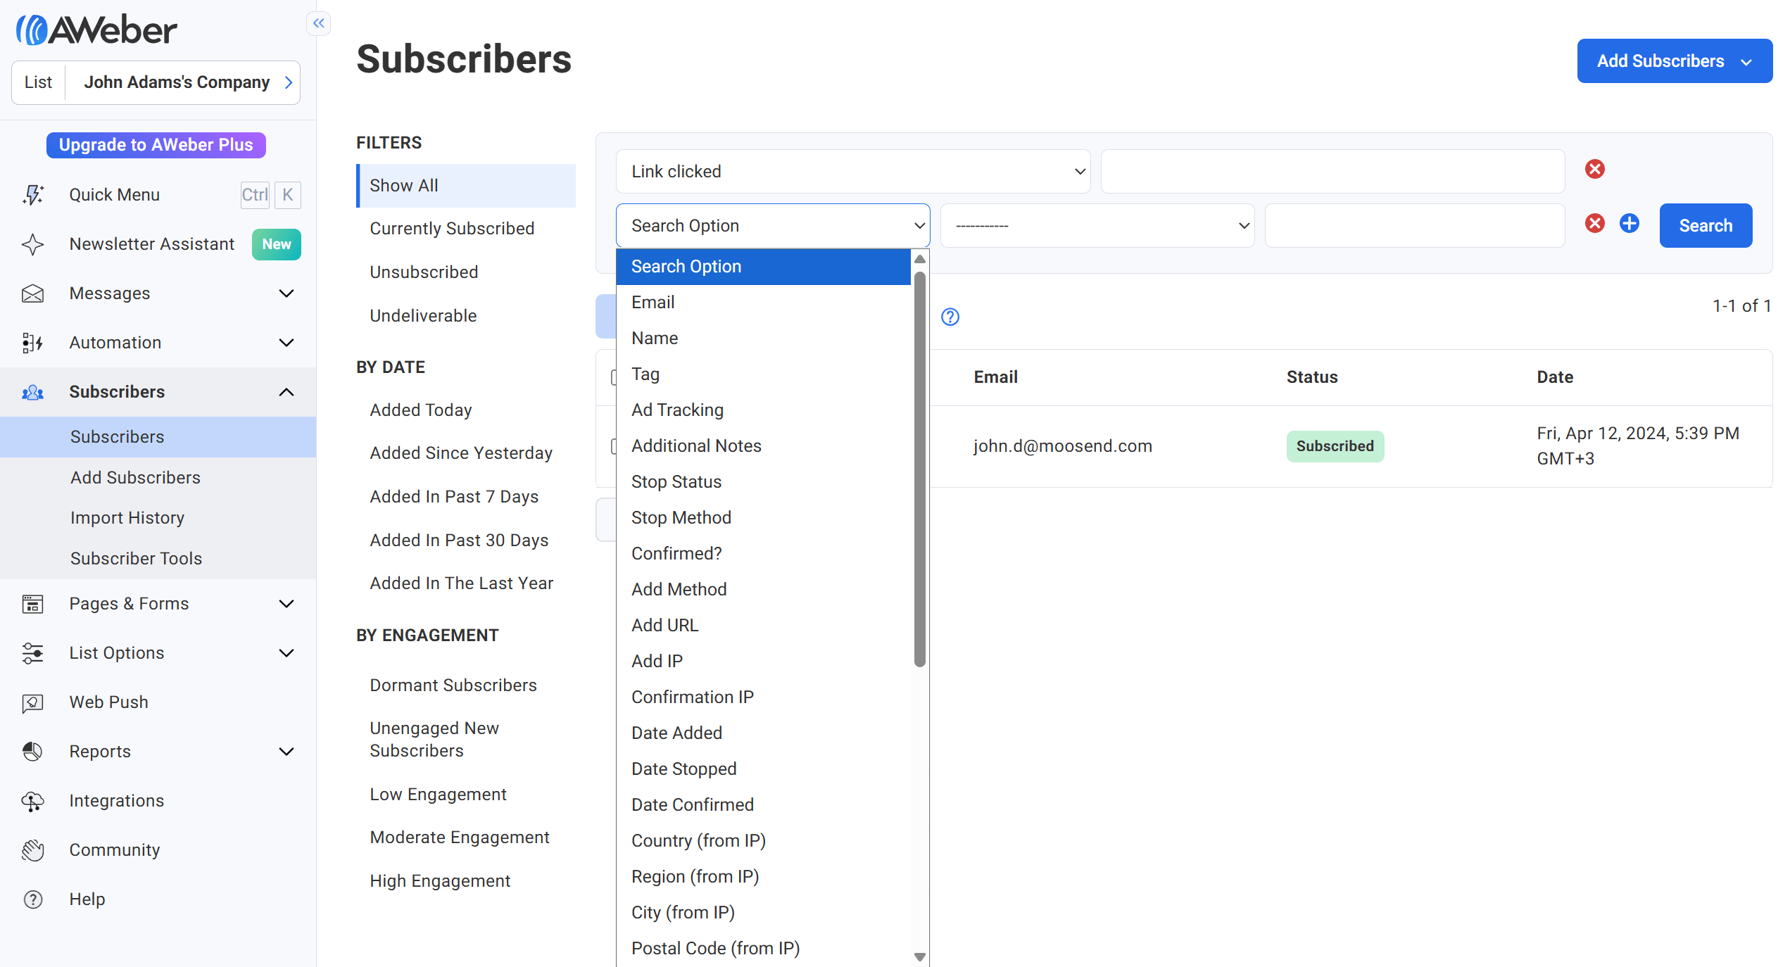1790x967 pixels.
Task: Open the dashed condition dropdown
Action: point(1097,226)
